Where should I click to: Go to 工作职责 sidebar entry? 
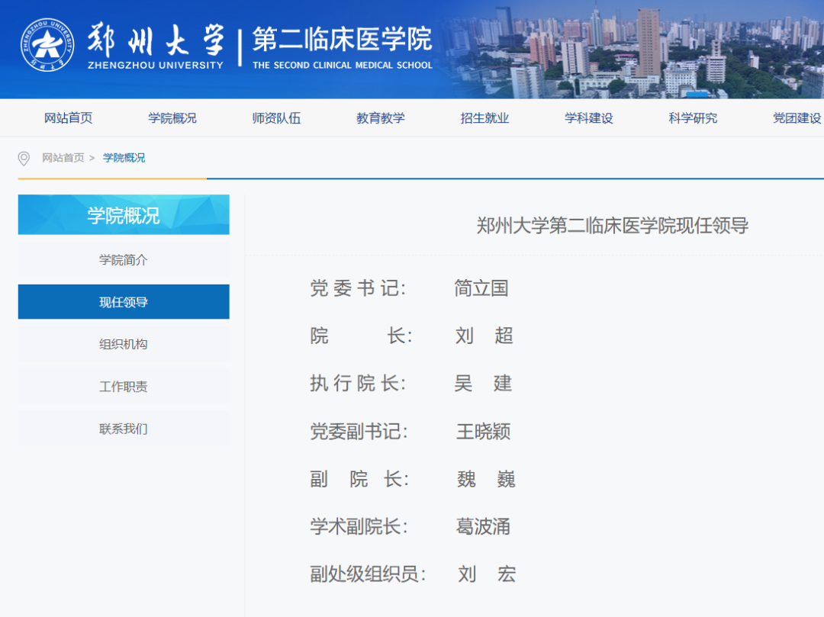point(124,387)
